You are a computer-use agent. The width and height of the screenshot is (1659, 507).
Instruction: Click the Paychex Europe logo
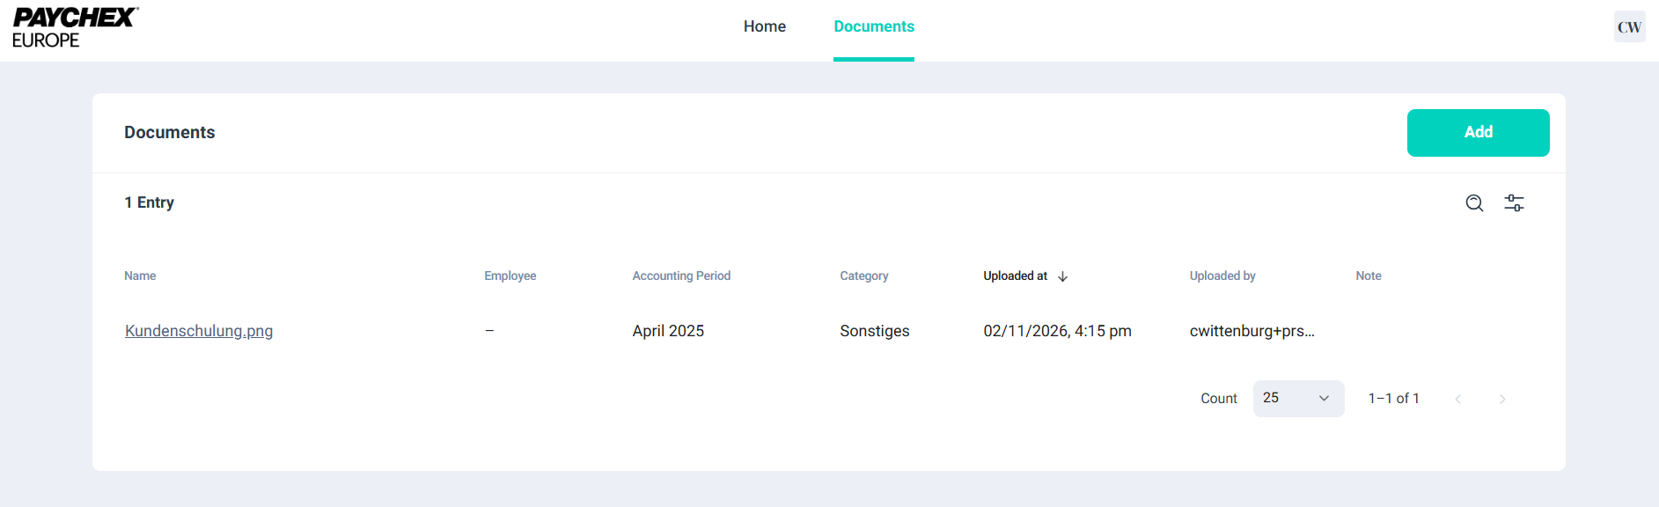[x=76, y=28]
